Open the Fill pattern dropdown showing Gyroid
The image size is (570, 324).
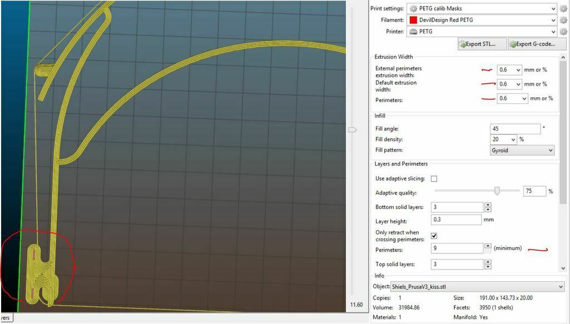click(x=522, y=150)
